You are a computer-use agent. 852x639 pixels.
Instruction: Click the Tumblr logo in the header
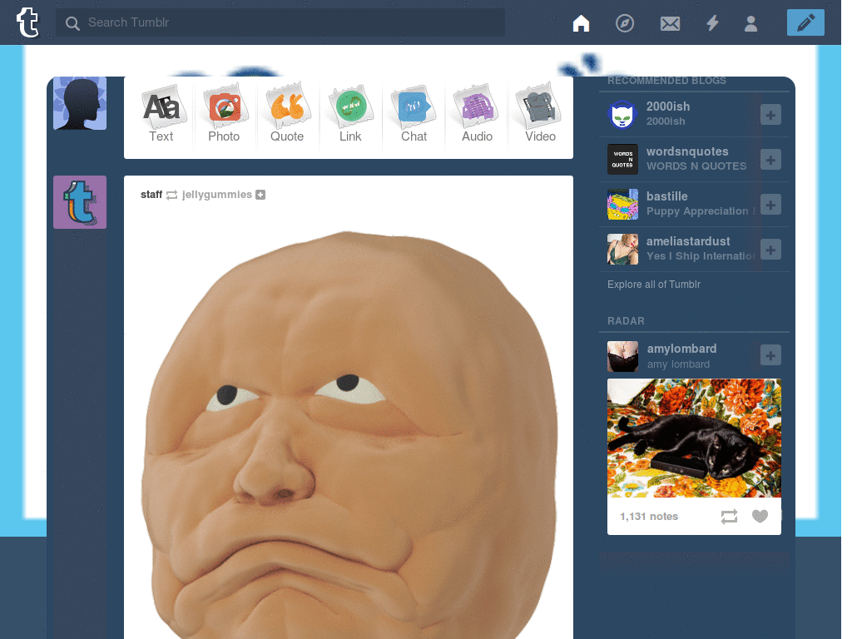point(27,22)
